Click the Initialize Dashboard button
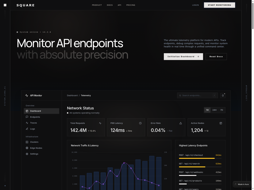 point(183,56)
